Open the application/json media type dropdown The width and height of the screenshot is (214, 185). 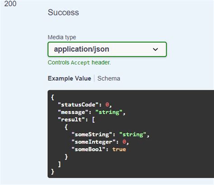tap(107, 49)
